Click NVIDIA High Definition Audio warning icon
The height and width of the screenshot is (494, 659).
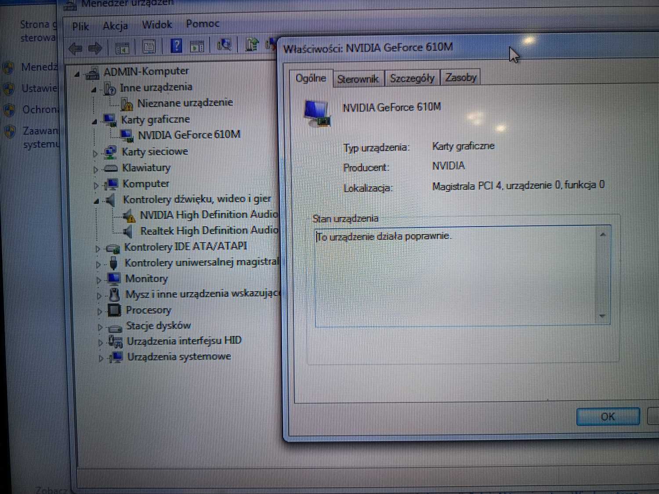click(129, 216)
